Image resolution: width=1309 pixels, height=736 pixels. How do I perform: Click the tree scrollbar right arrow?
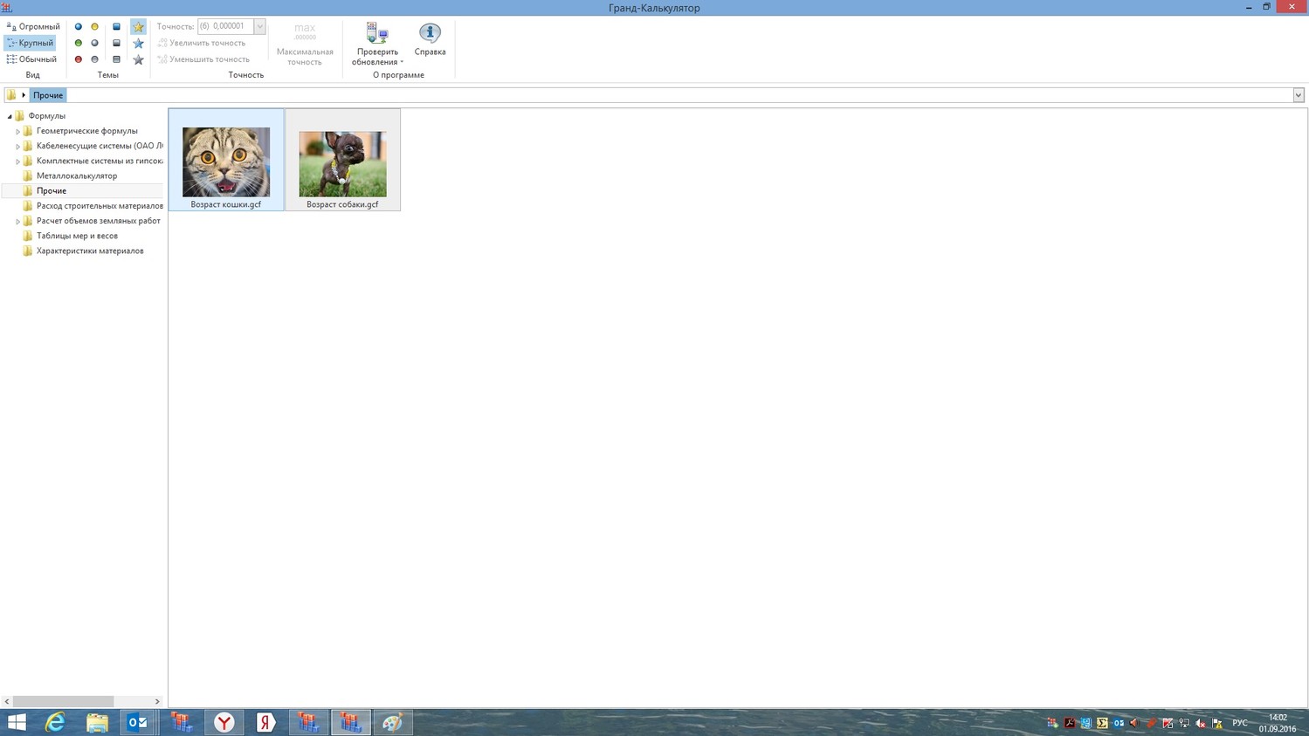157,701
